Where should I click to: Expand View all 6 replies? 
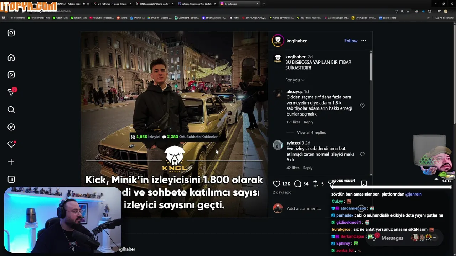tap(311, 133)
